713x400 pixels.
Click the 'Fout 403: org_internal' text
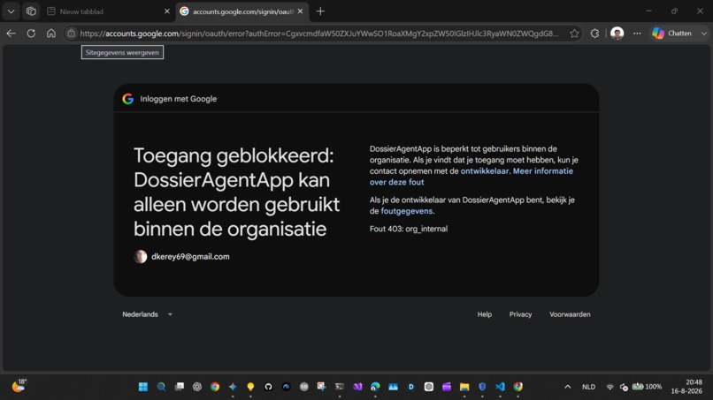click(x=409, y=229)
